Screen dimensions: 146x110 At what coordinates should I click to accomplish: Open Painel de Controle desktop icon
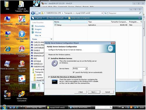tap(7, 65)
